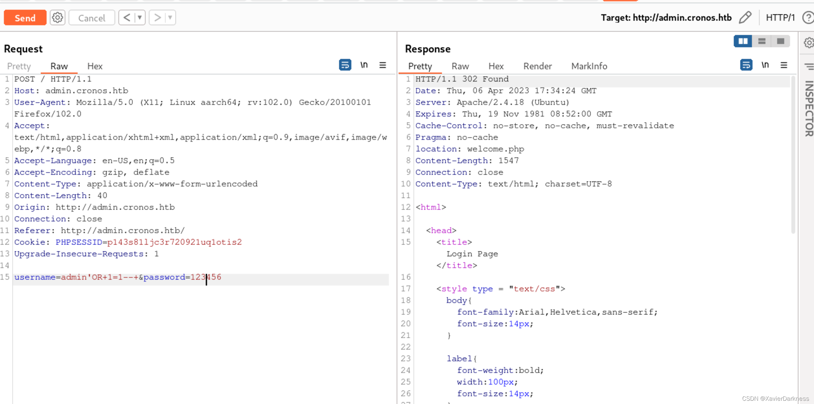Switch Response view to Hex tab

click(496, 66)
